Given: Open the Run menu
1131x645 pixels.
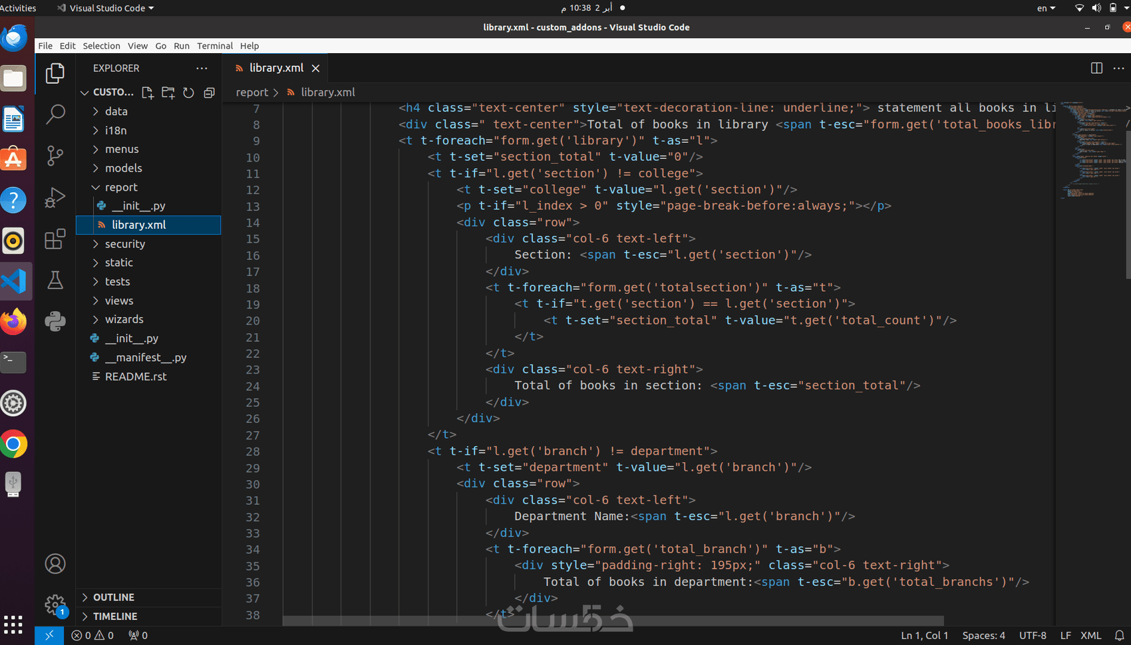Looking at the screenshot, I should 182,46.
